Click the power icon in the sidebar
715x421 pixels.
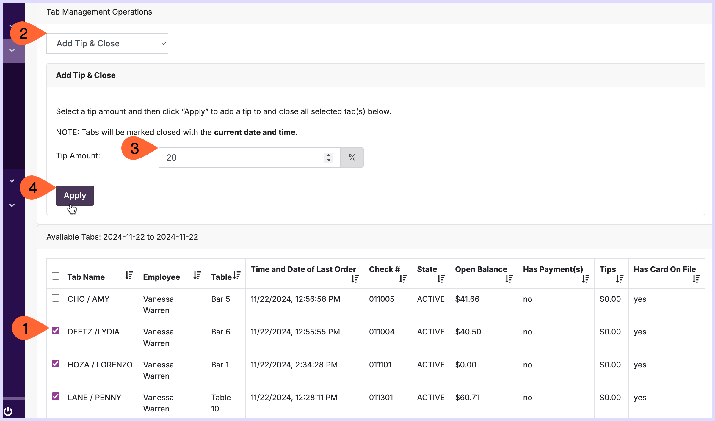8,411
